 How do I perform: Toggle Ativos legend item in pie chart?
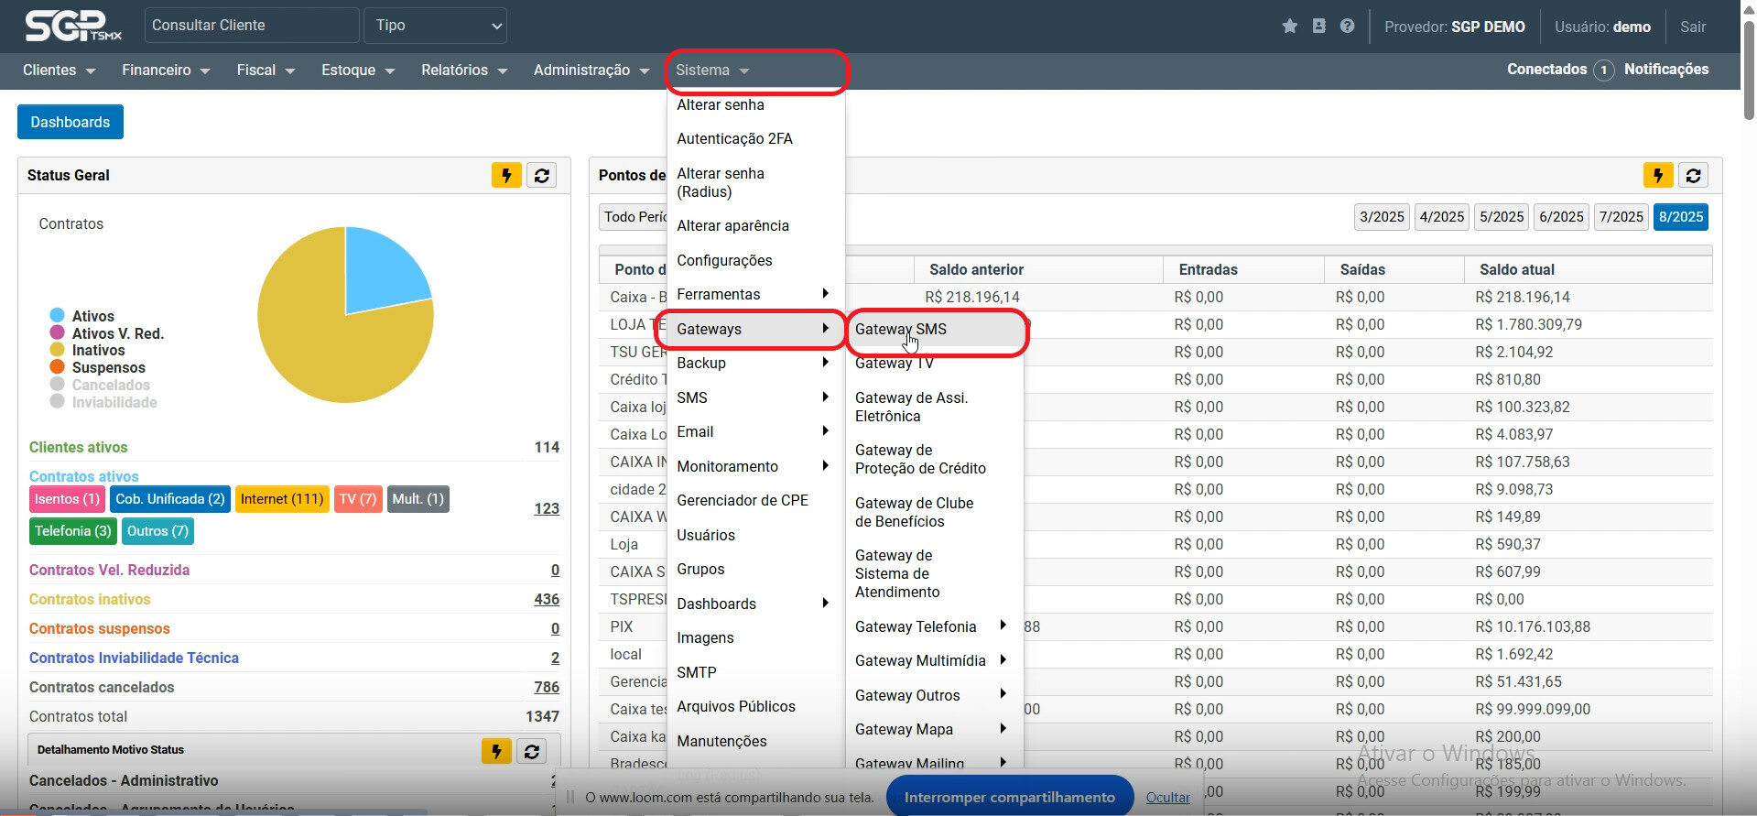[x=92, y=316]
